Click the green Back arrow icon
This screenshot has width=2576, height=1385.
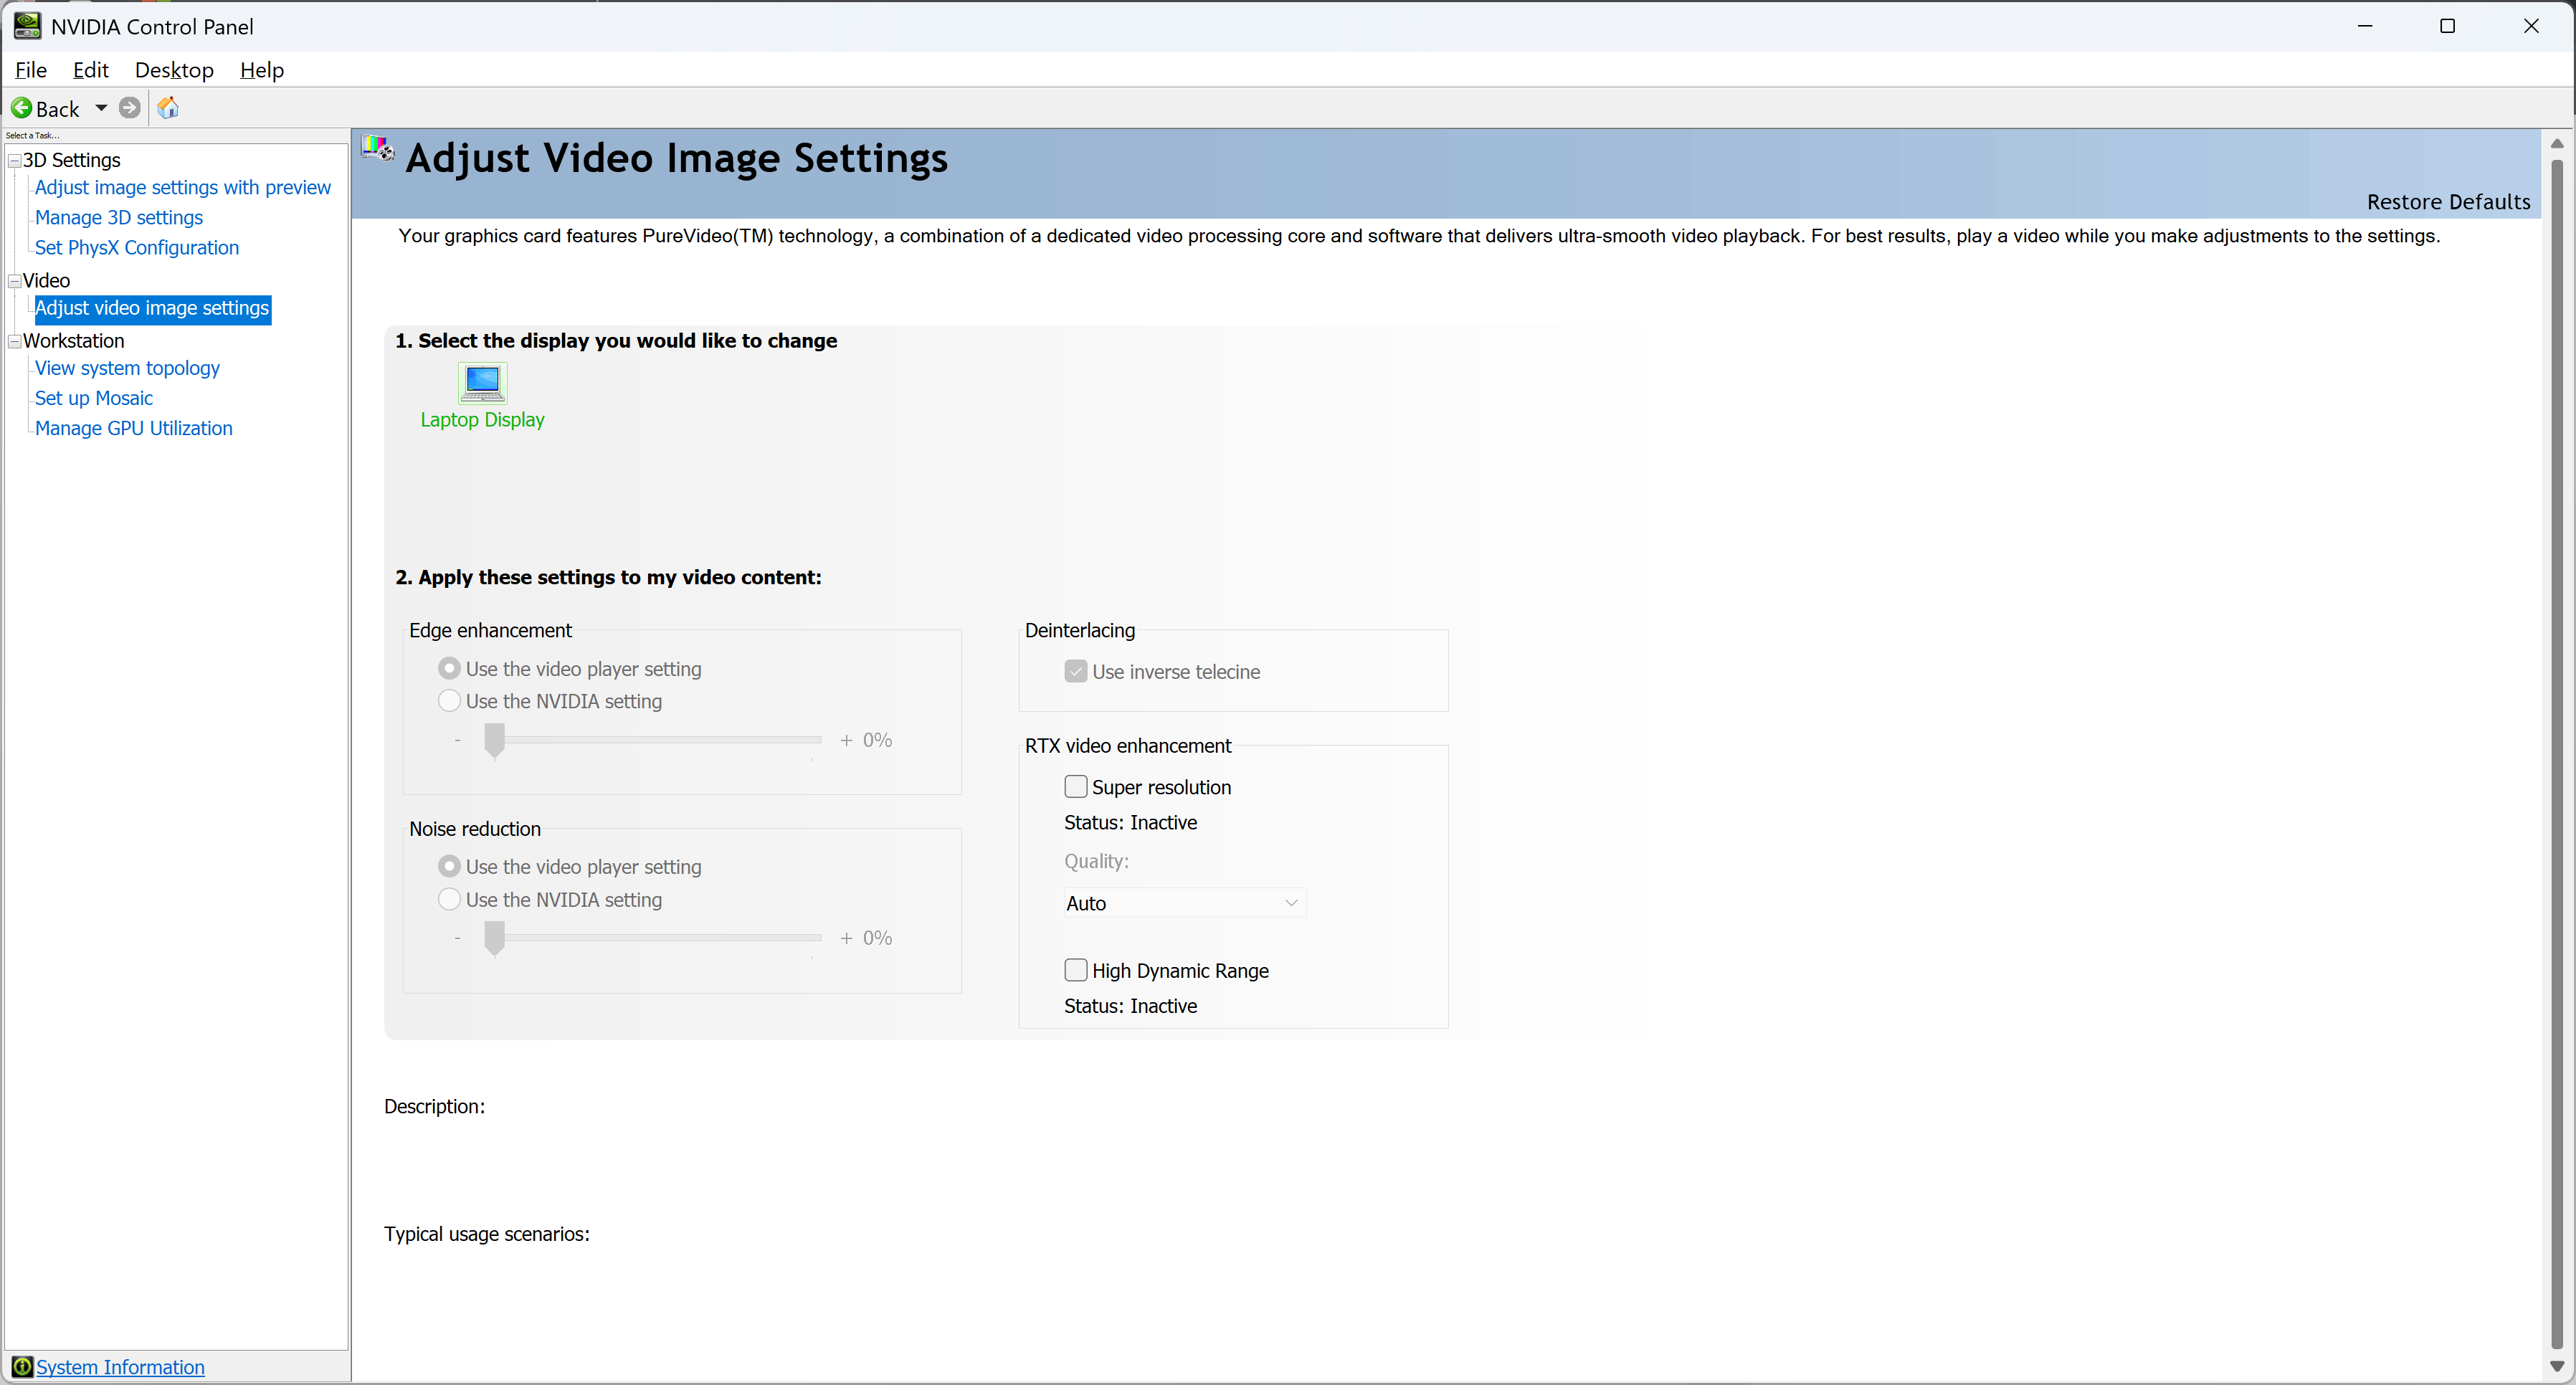pyautogui.click(x=21, y=108)
